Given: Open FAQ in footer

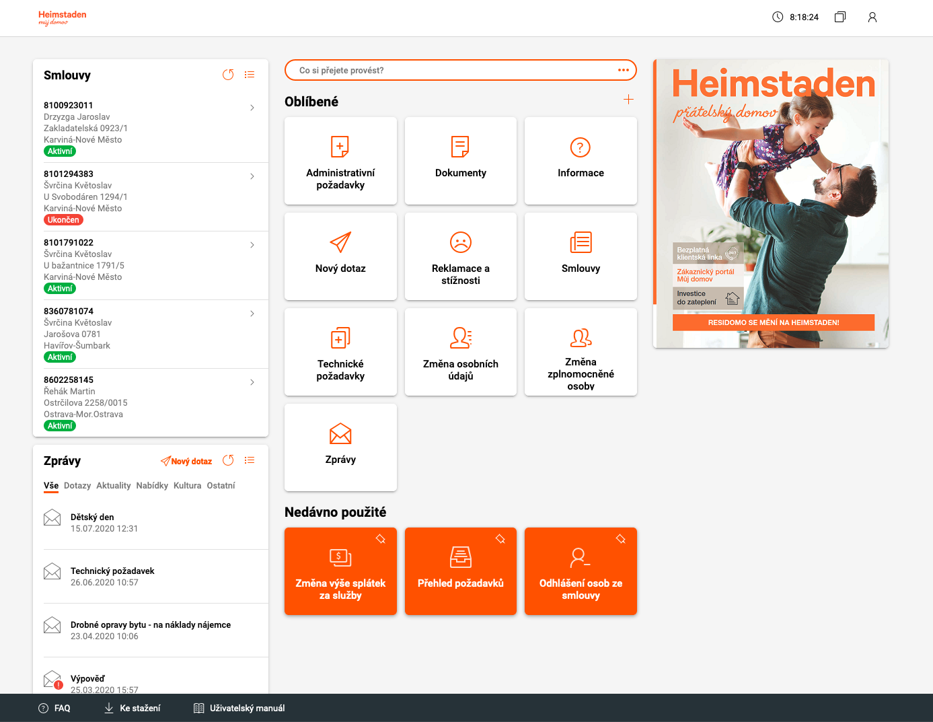Looking at the screenshot, I should pyautogui.click(x=54, y=708).
